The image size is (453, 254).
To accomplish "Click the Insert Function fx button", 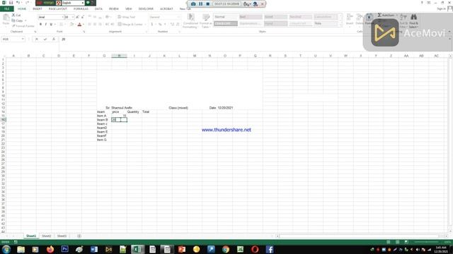I will coord(54,40).
